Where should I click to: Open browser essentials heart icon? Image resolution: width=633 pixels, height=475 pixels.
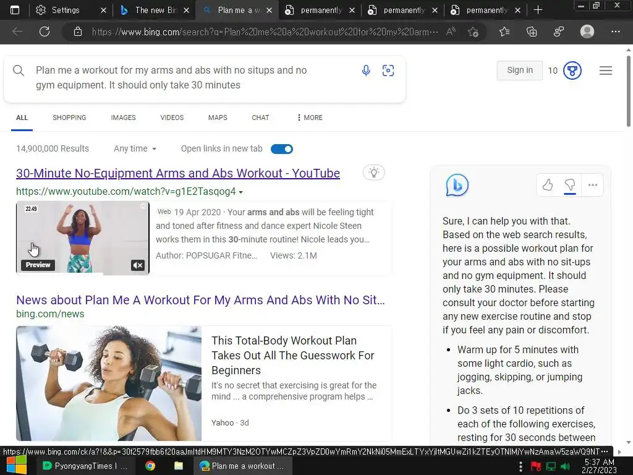tap(559, 32)
